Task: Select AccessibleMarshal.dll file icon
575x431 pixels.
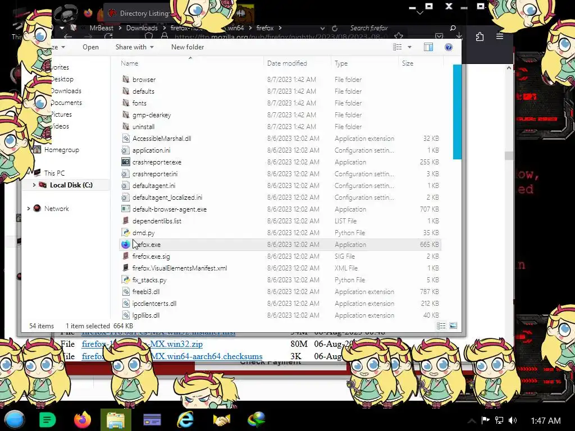Action: 126,138
